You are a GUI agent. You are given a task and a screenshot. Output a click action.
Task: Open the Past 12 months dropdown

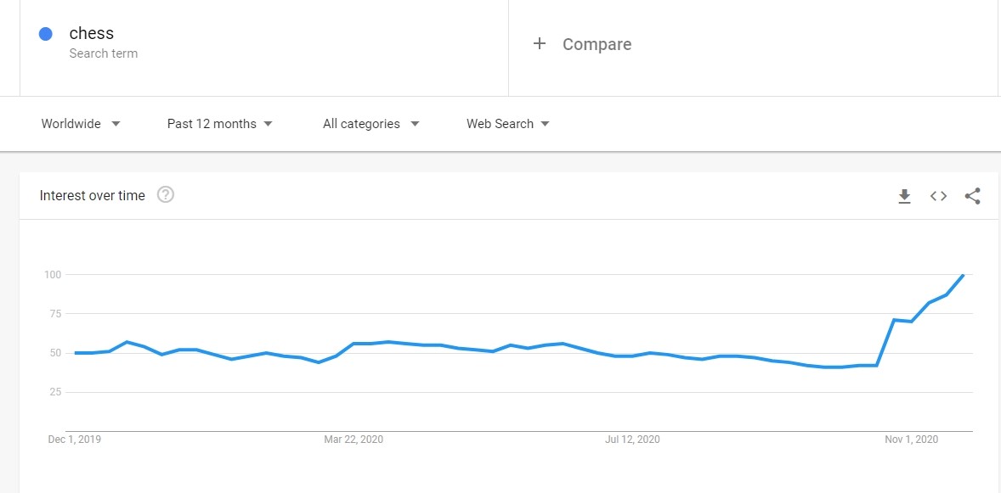(219, 124)
